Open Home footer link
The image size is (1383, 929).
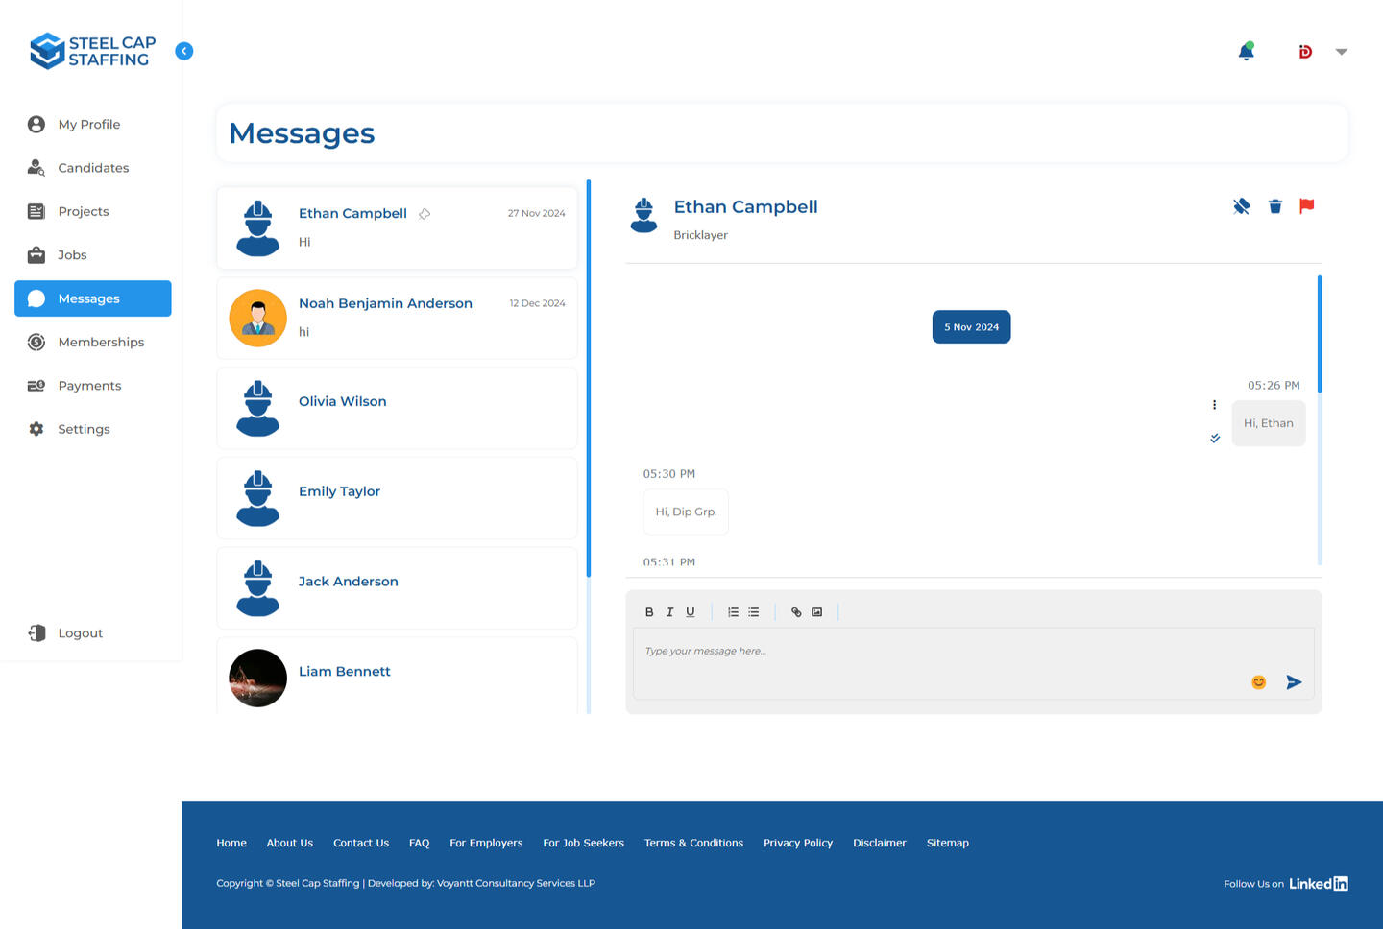point(231,843)
